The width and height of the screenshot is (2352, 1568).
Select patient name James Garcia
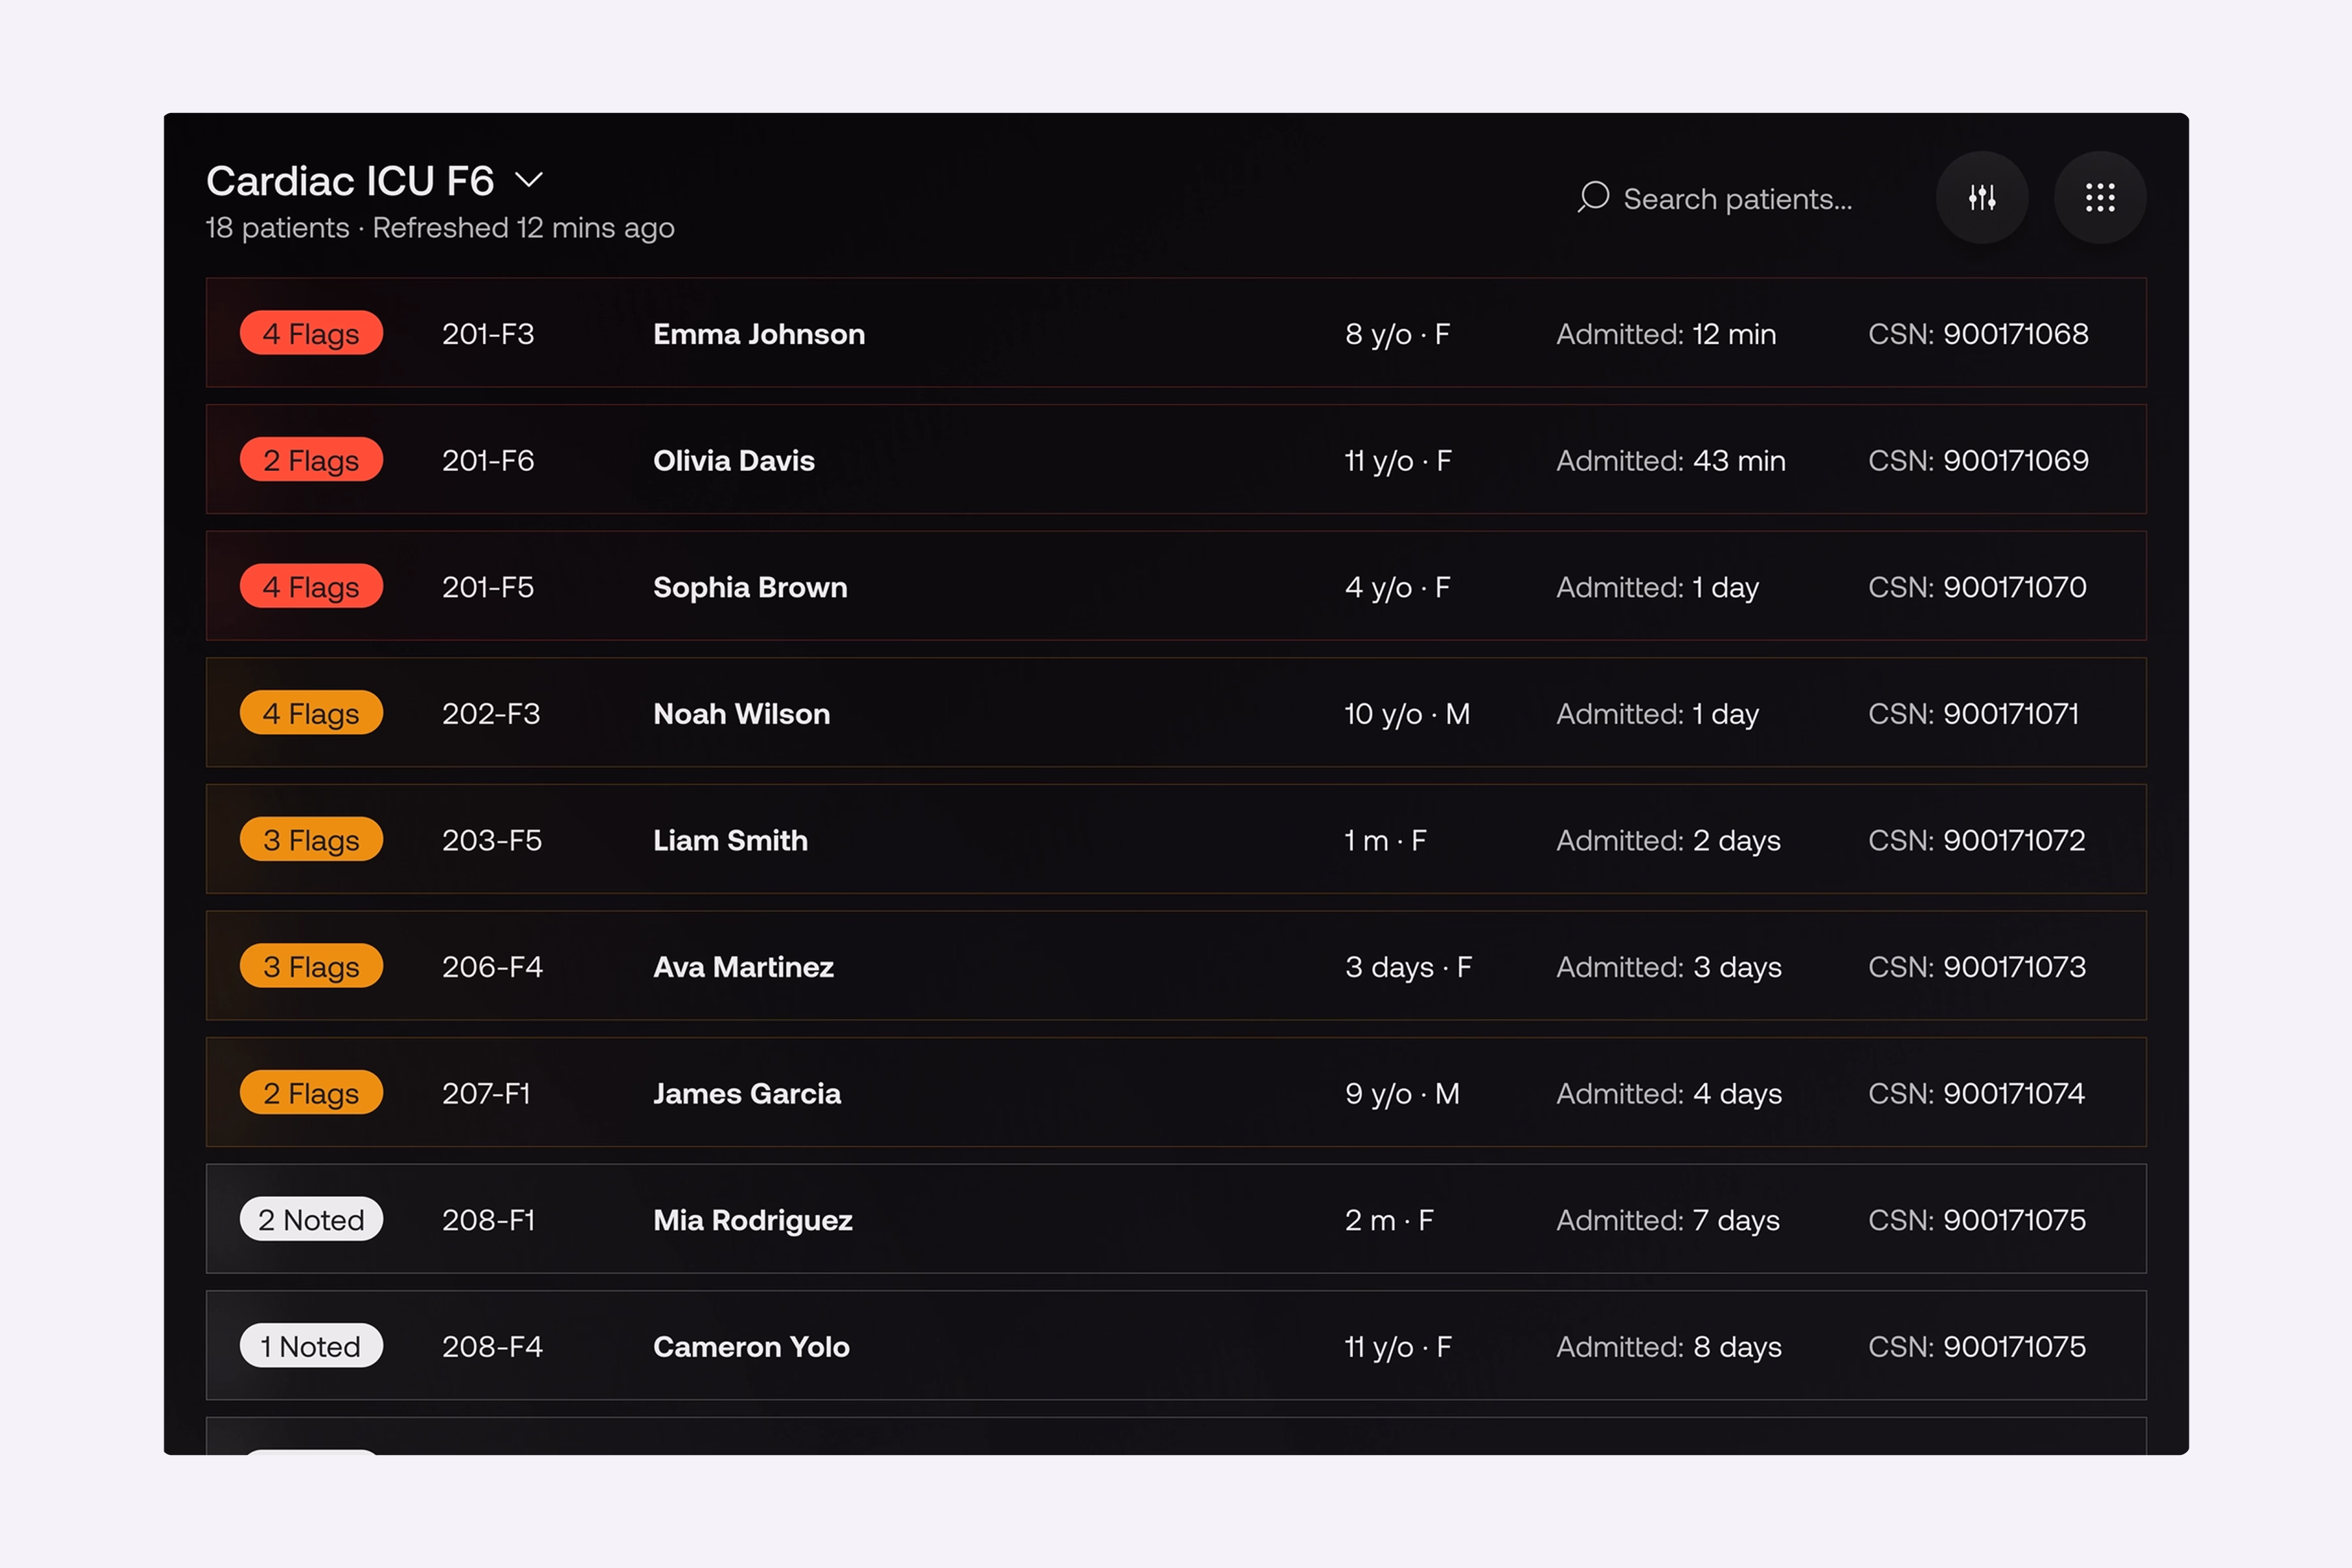click(747, 1094)
